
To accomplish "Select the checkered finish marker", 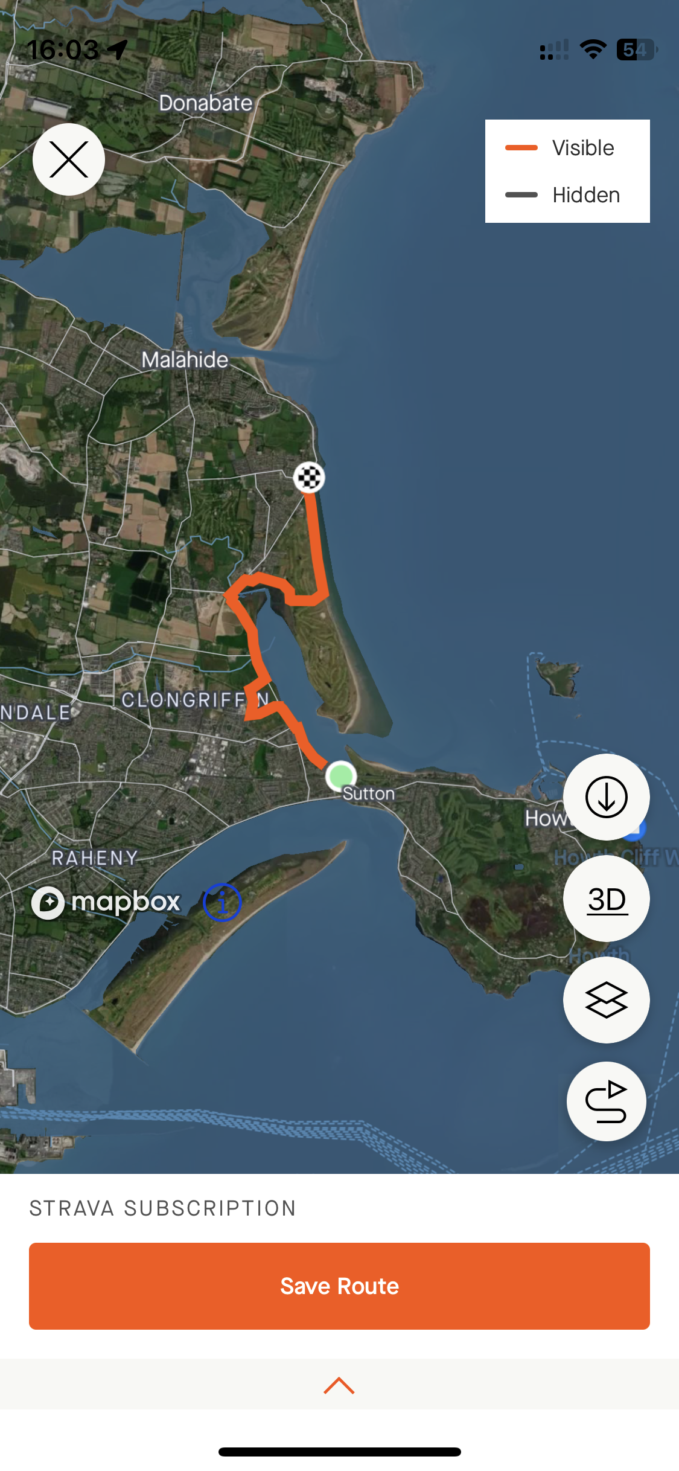I will click(x=309, y=478).
